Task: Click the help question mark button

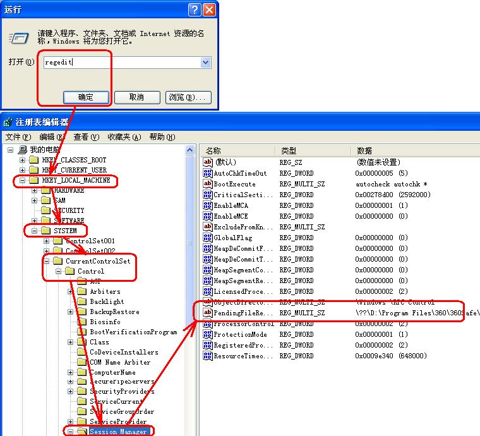Action: pos(195,9)
